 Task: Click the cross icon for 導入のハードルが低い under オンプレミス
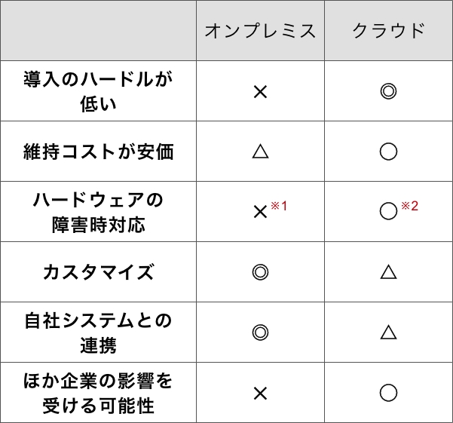click(x=260, y=91)
